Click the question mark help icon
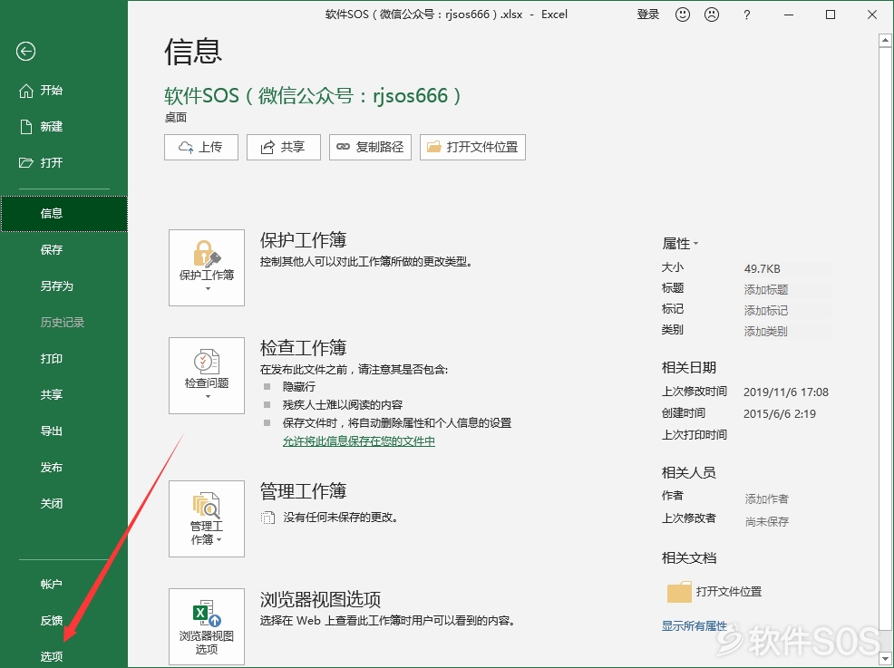Viewport: 894px width, 668px height. pyautogui.click(x=747, y=15)
